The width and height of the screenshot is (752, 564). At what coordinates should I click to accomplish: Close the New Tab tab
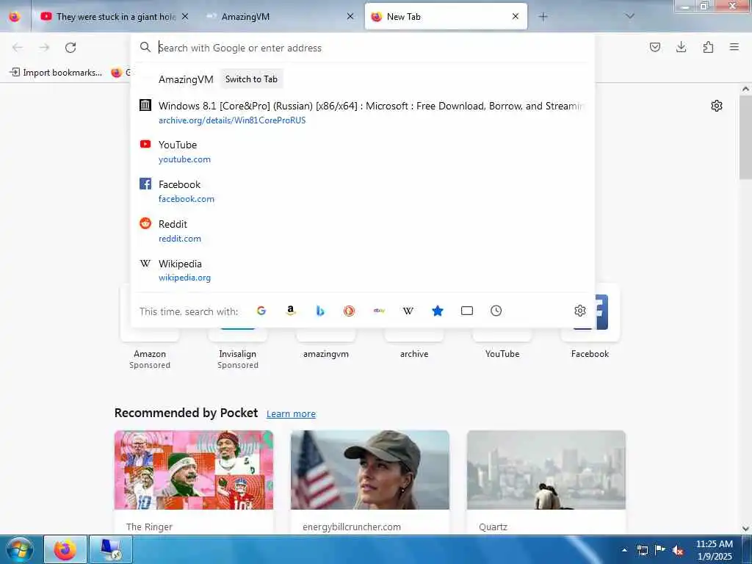pos(515,16)
